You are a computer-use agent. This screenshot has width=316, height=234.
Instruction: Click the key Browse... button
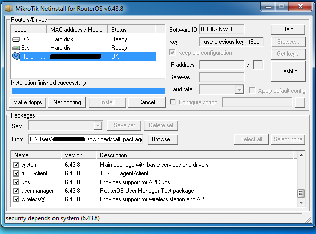(288, 42)
